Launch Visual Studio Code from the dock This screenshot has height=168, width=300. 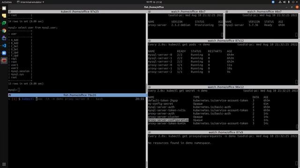tap(4, 46)
